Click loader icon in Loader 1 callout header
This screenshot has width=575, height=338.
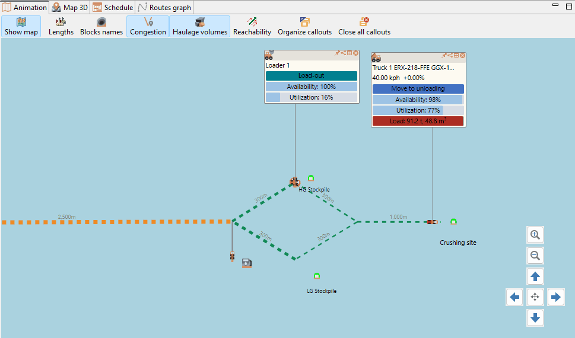point(269,55)
